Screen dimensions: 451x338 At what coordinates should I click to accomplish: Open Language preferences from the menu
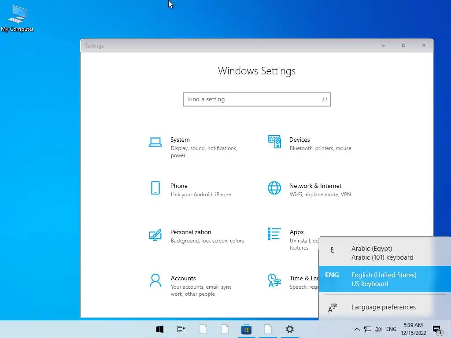point(384,307)
